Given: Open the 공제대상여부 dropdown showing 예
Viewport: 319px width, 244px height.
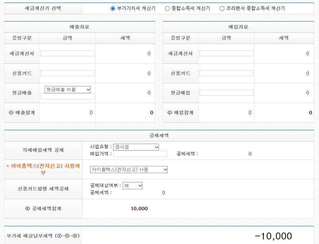Looking at the screenshot, I should point(133,185).
